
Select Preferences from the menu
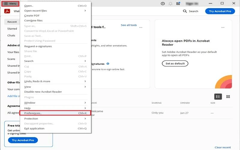coord(55,113)
